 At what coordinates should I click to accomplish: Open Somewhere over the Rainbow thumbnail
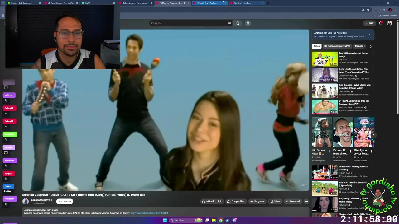coord(325,106)
